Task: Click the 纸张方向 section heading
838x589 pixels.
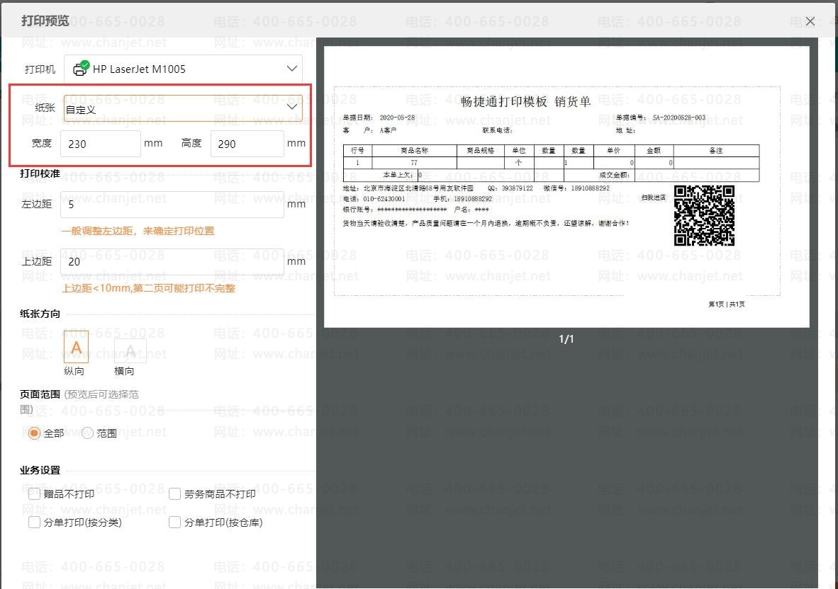Action: point(40,314)
